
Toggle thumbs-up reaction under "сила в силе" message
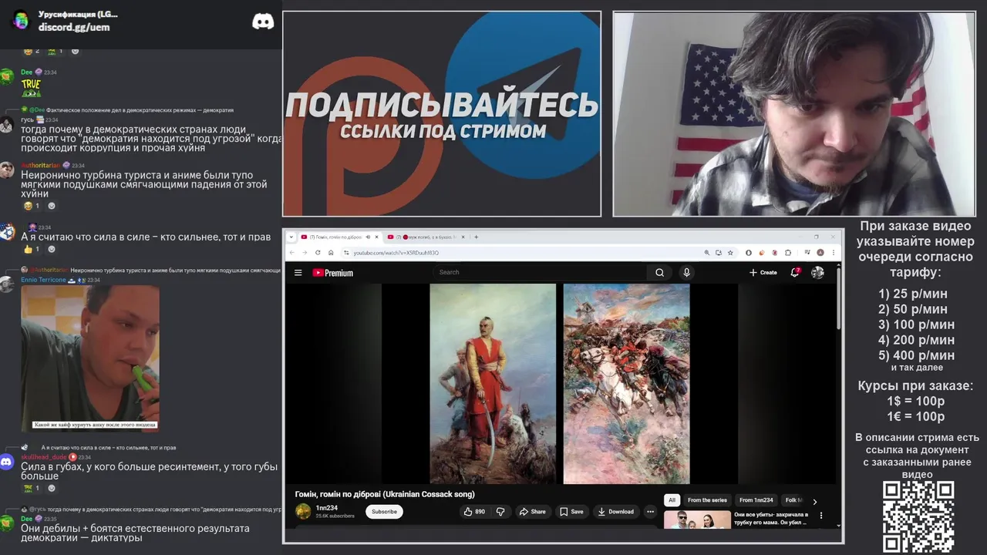click(31, 249)
